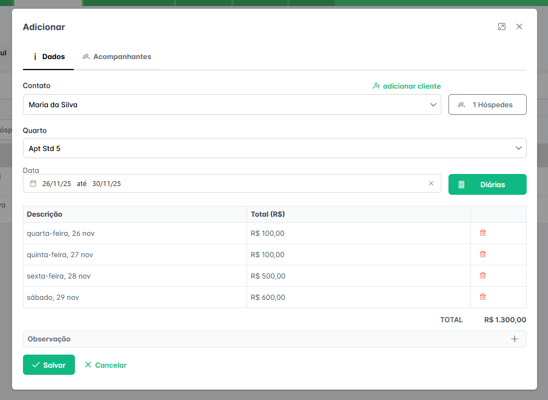Select the Dados tab
The image size is (548, 400).
point(49,57)
